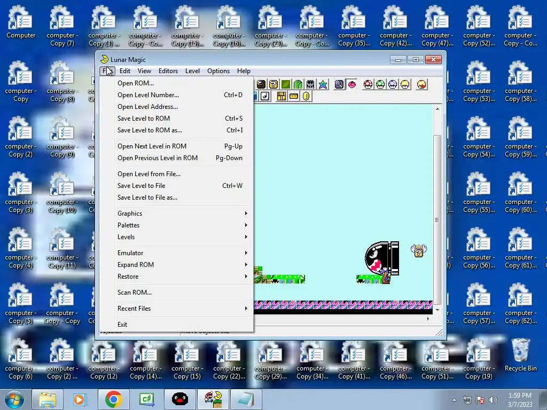Click the gray castle toolbar icon

tap(310, 84)
